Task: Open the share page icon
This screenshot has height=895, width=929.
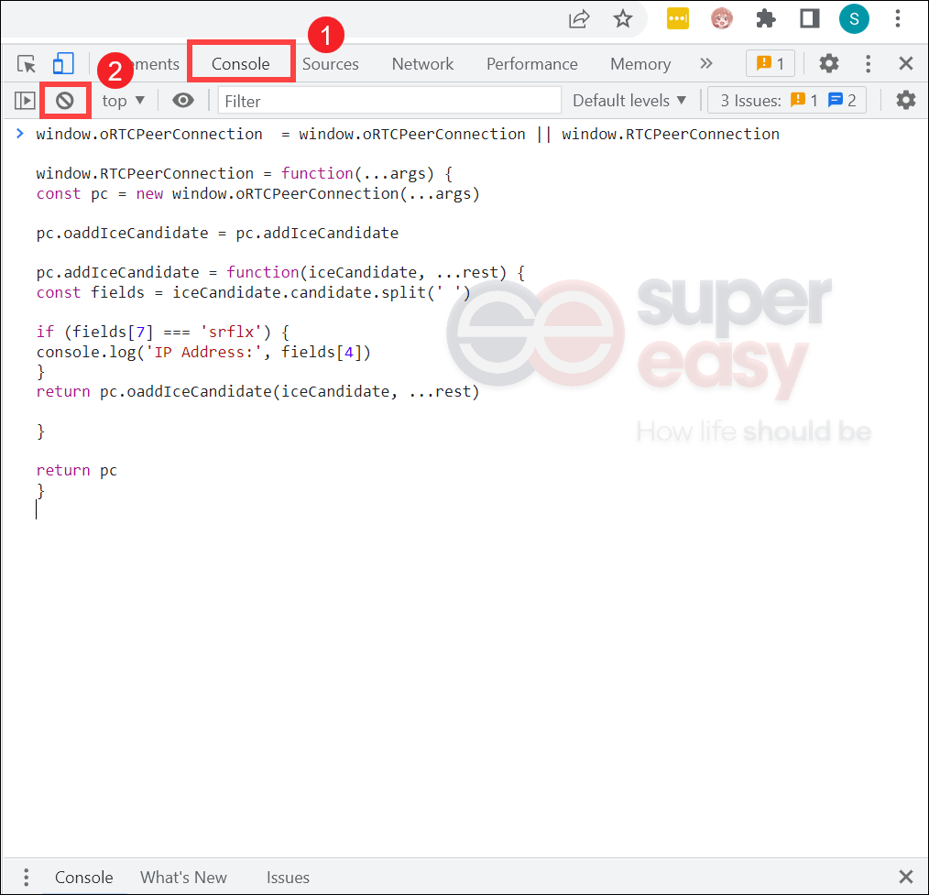Action: [579, 19]
